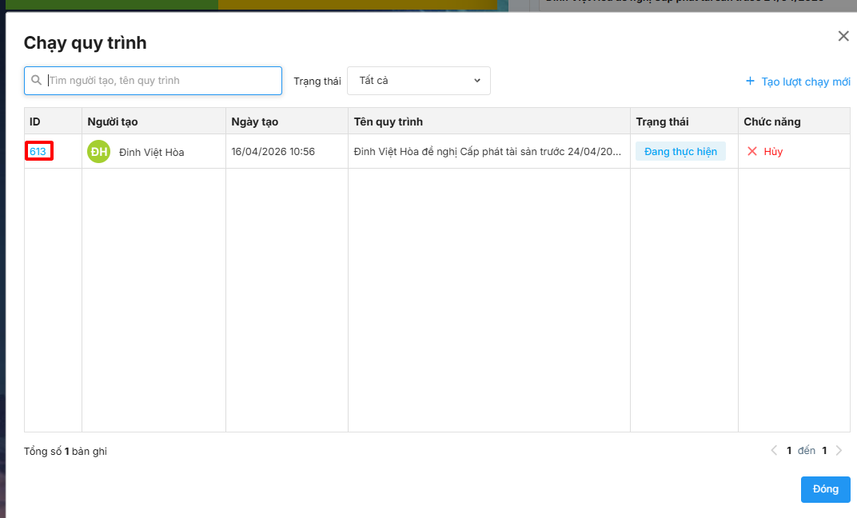Go to next page with right arrow
This screenshot has height=518, width=857.
(839, 451)
